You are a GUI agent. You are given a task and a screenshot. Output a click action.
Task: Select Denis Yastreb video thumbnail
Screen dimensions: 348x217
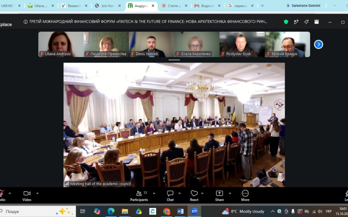click(x=151, y=44)
